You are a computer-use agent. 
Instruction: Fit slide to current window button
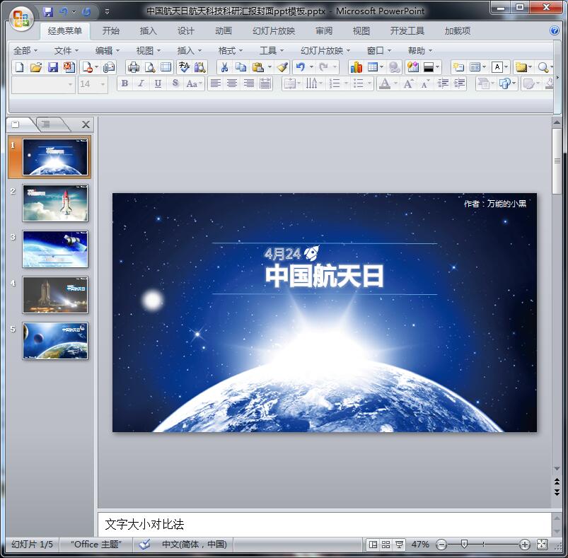click(542, 545)
